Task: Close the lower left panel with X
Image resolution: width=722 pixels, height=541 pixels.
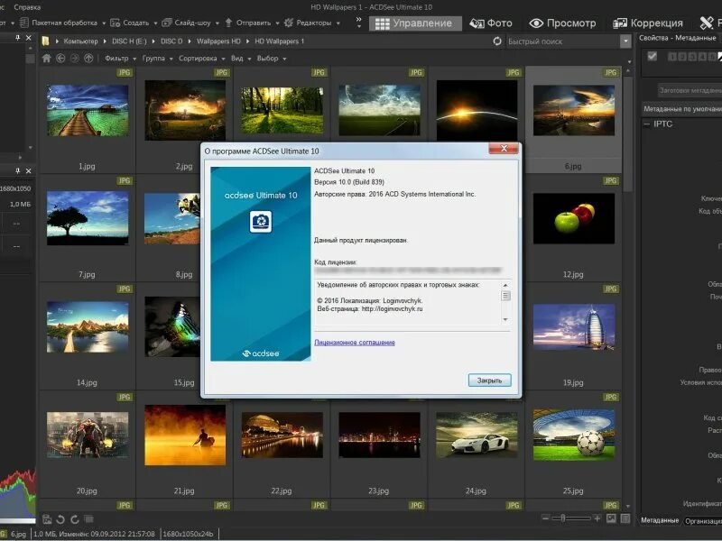Action: (x=29, y=170)
